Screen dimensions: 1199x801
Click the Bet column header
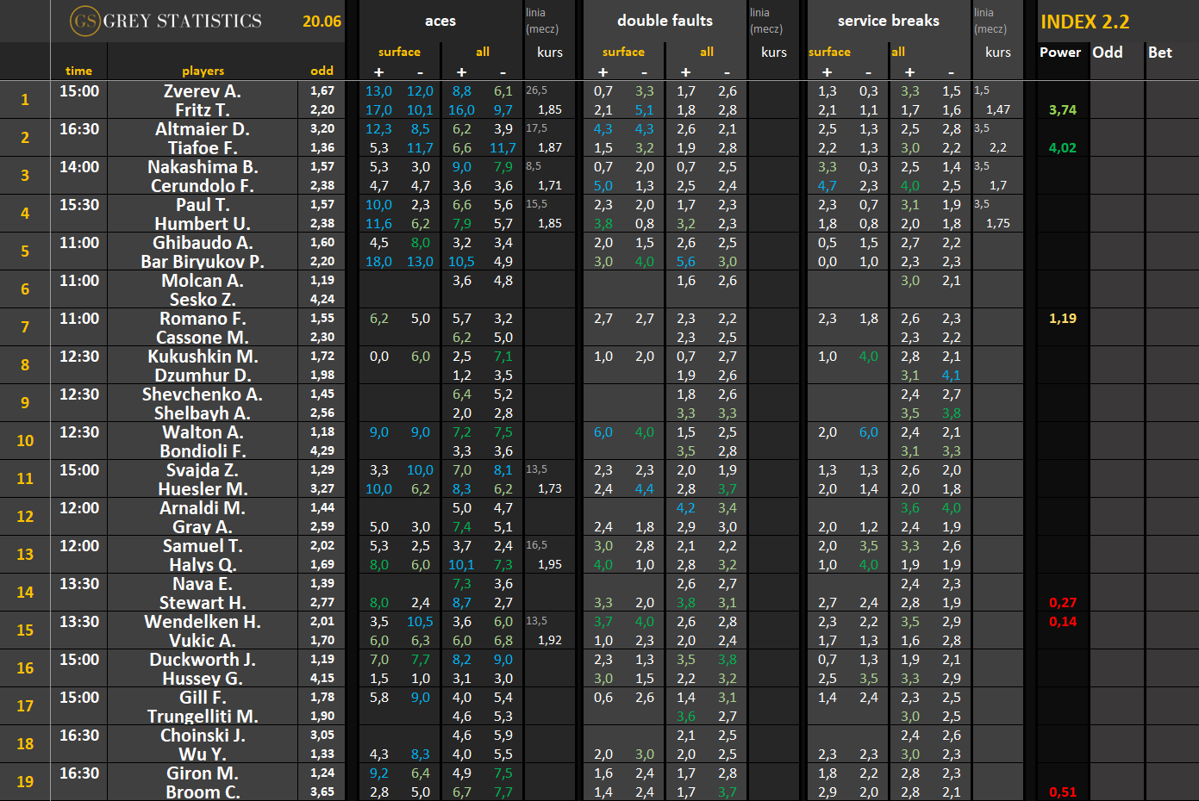coord(1159,52)
